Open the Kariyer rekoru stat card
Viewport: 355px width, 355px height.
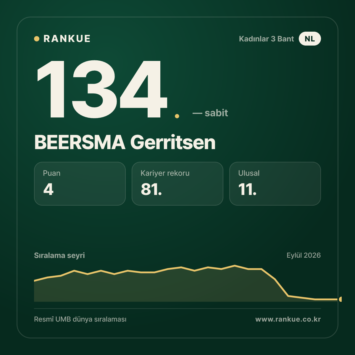177,184
